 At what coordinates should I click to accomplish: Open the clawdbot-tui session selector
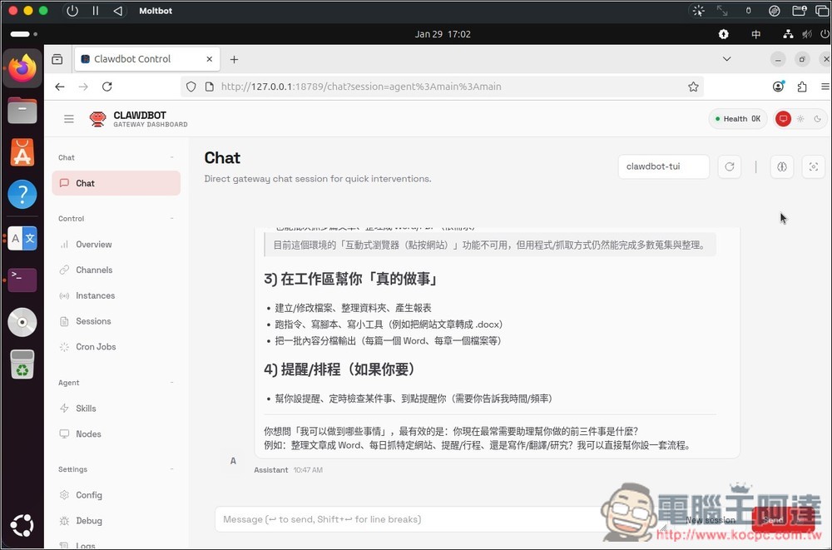[664, 166]
